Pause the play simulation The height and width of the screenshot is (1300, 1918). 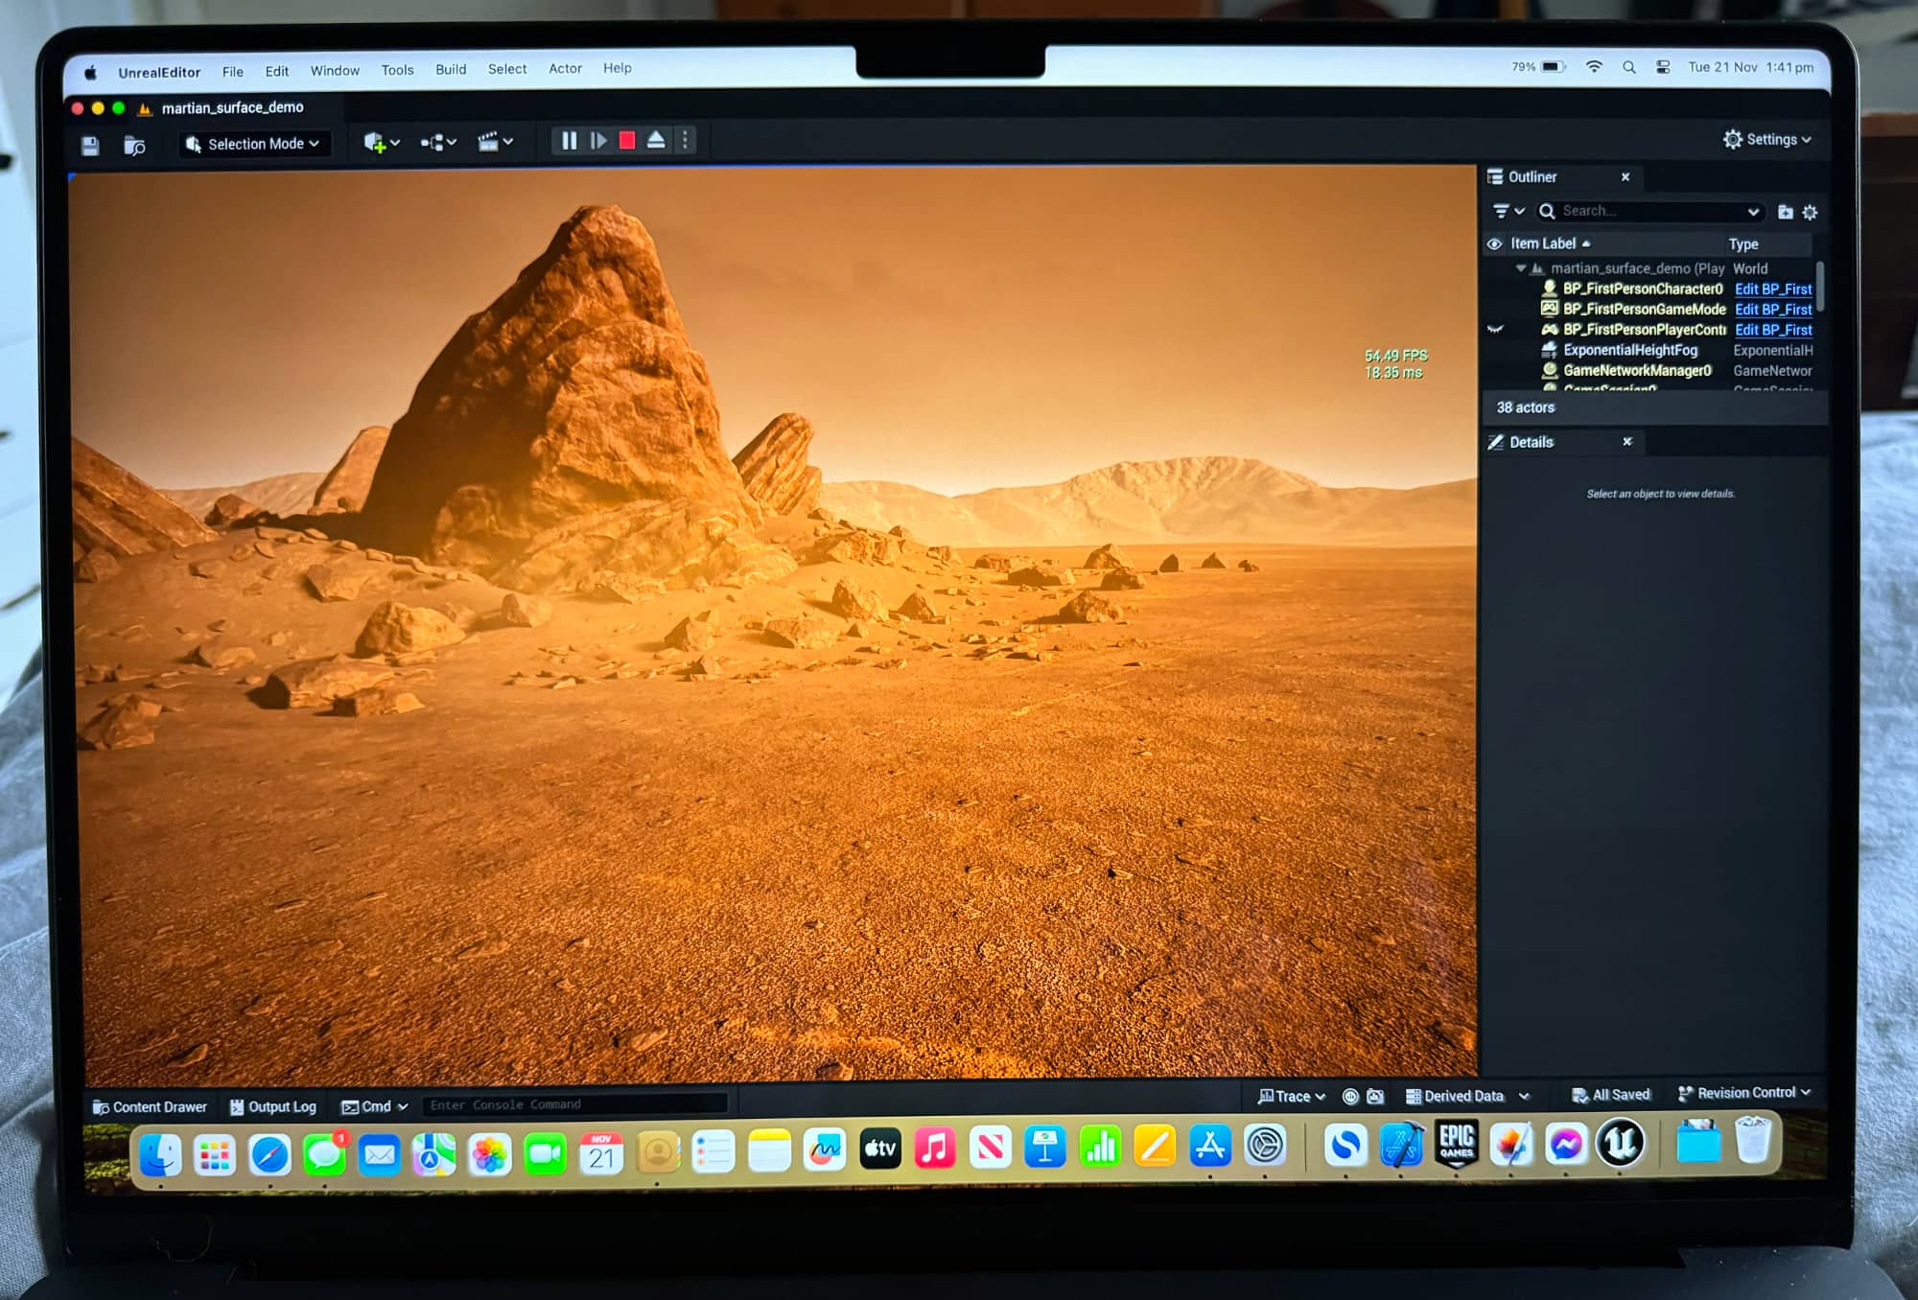pos(569,141)
